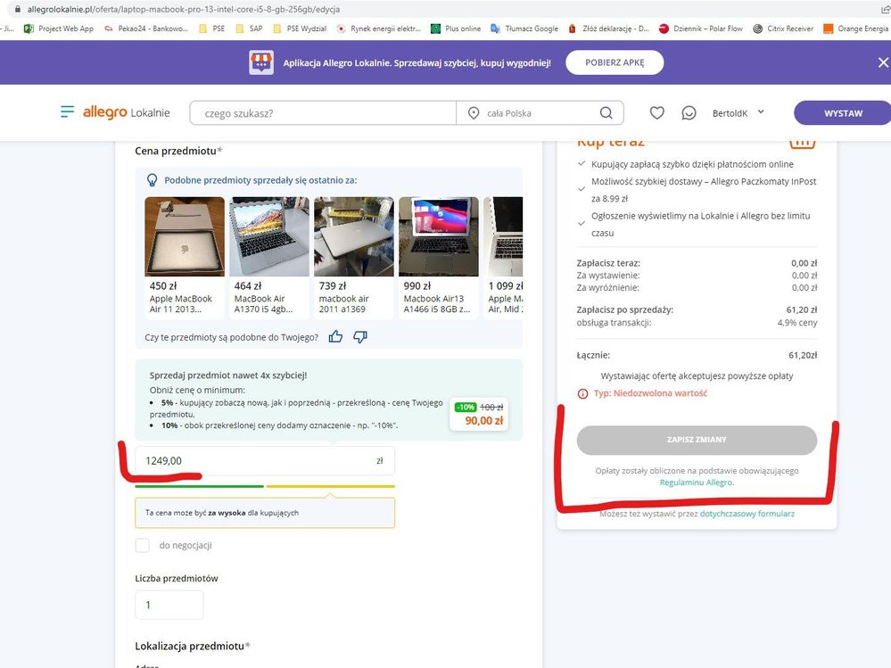
Task: Click the lightbulb hint icon
Action: pos(153,180)
